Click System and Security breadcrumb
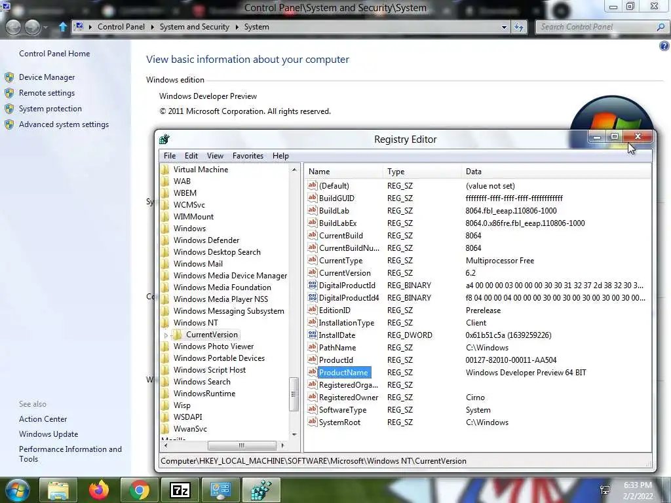The height and width of the screenshot is (503, 671). tap(194, 27)
